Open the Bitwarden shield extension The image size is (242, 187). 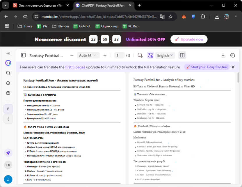(x=193, y=17)
